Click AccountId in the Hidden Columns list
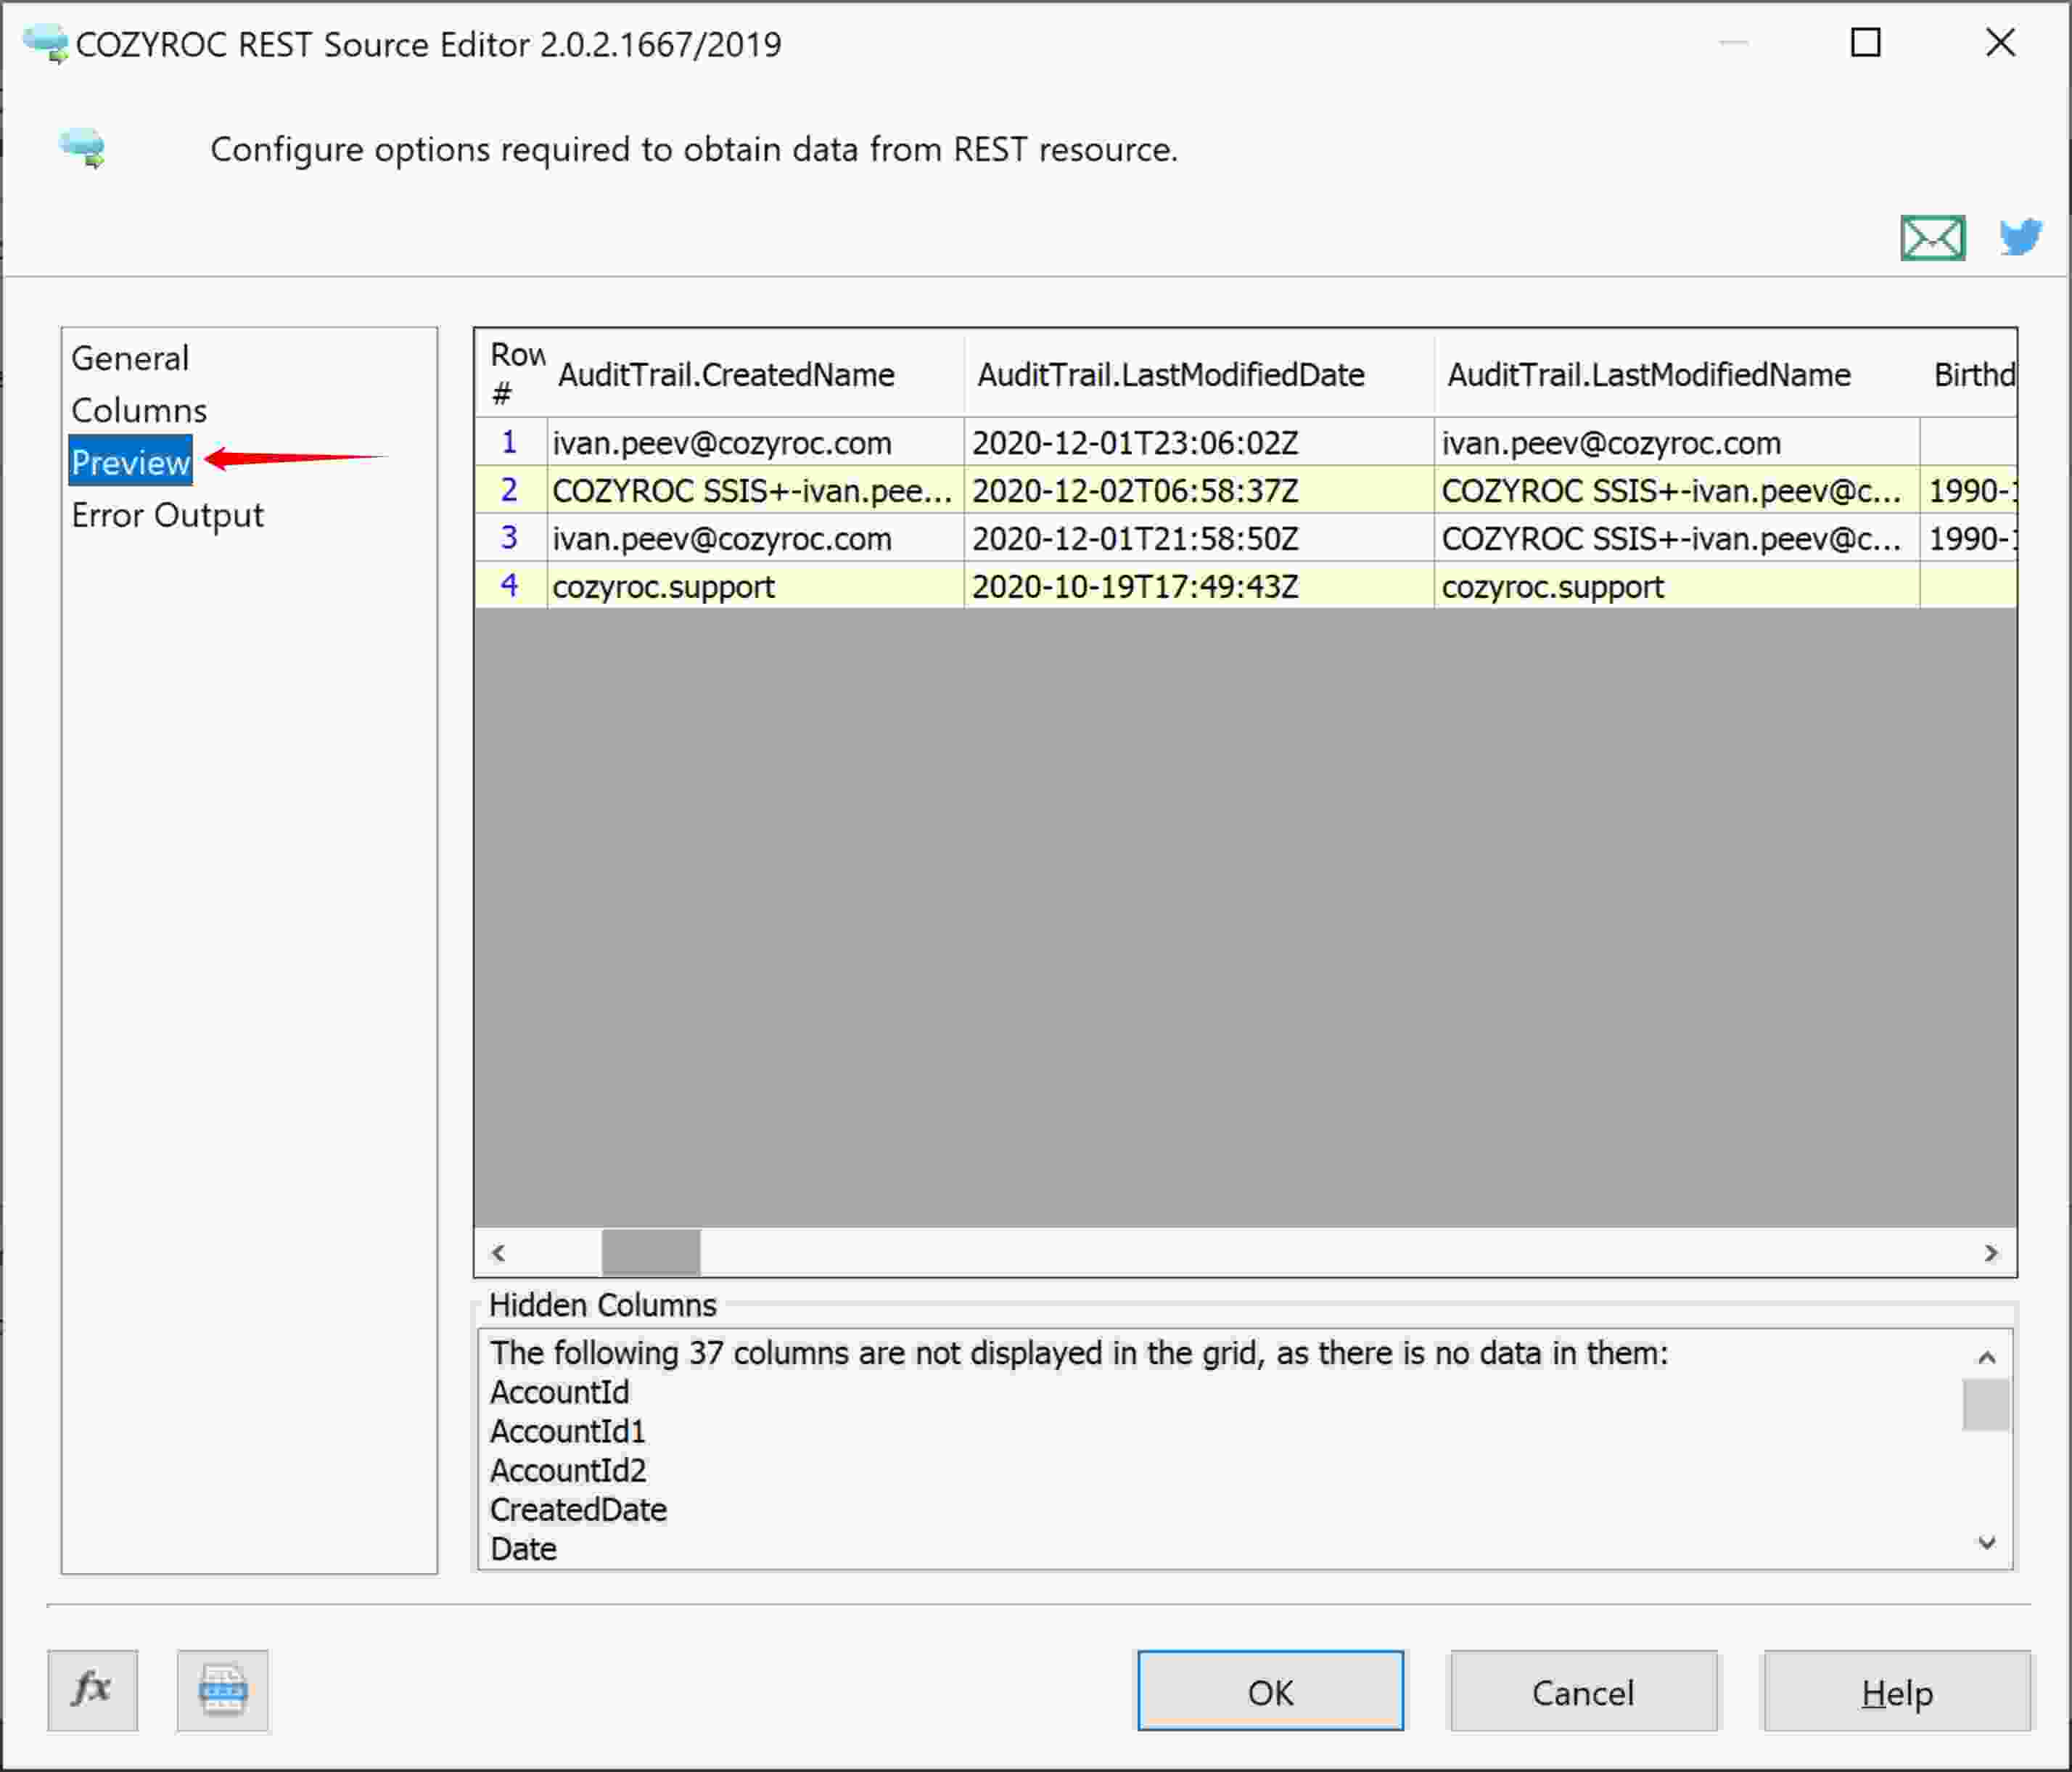Screen dimensions: 2072x1772 [x=560, y=1392]
